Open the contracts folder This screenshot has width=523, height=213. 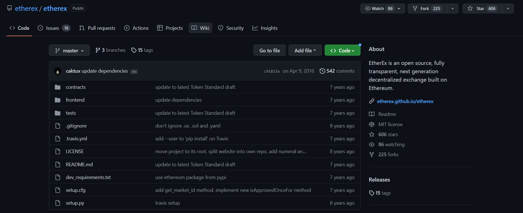[x=76, y=87]
